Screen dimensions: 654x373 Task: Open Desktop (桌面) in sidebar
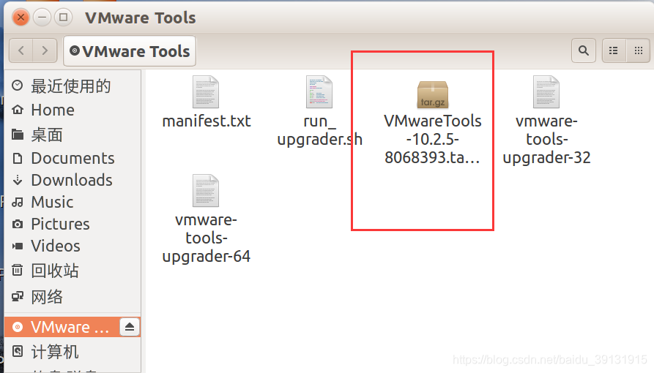pyautogui.click(x=73, y=135)
